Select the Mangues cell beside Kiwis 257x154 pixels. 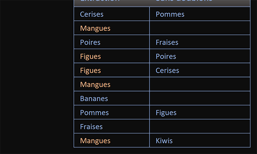[x=112, y=140]
